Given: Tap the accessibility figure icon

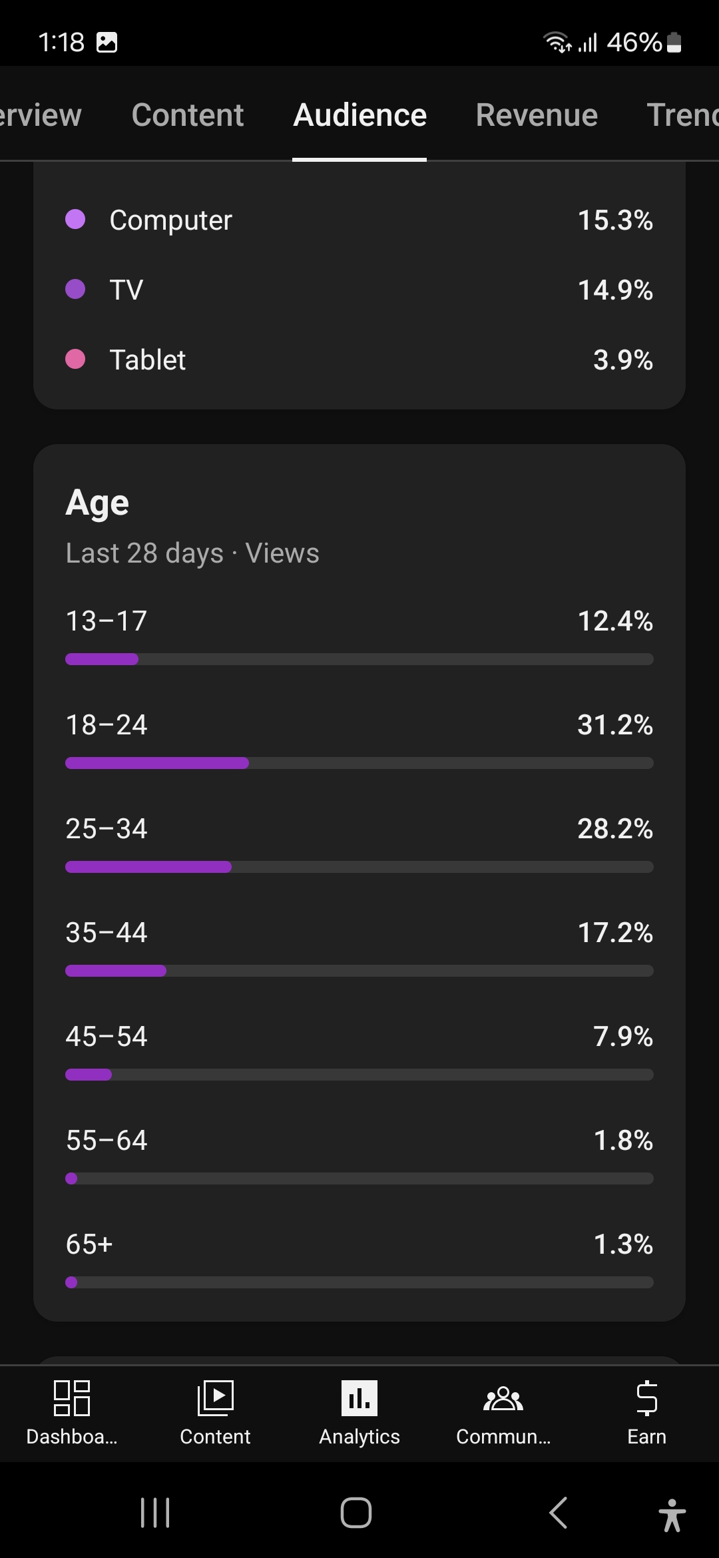Looking at the screenshot, I should (x=672, y=1515).
